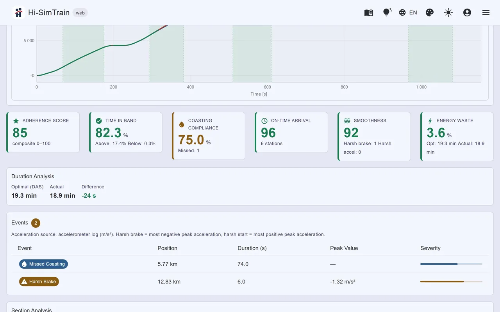Select the Harsh Brake event badge
Image resolution: width=500 pixels, height=312 pixels.
[39, 282]
